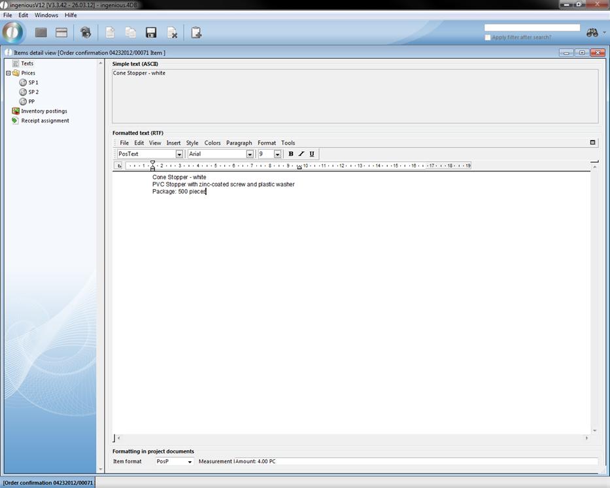610x488 pixels.
Task: Click the ingenious round logo button
Action: (x=13, y=32)
